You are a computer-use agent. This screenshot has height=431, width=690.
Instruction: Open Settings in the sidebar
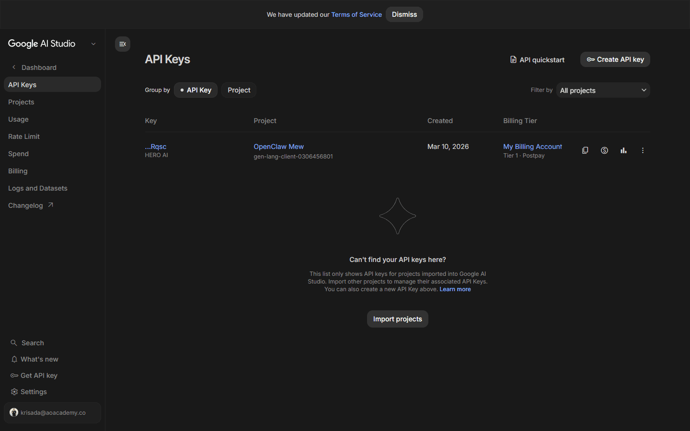pyautogui.click(x=52, y=392)
